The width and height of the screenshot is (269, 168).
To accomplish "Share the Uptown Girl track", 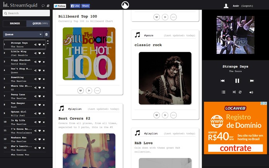I will click(x=35, y=113).
